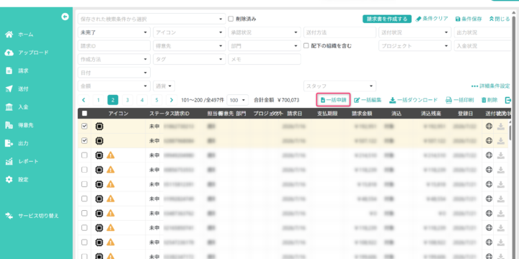This screenshot has height=259, width=519.
Task: Focus the 請求ID filter field
Action: [114, 46]
